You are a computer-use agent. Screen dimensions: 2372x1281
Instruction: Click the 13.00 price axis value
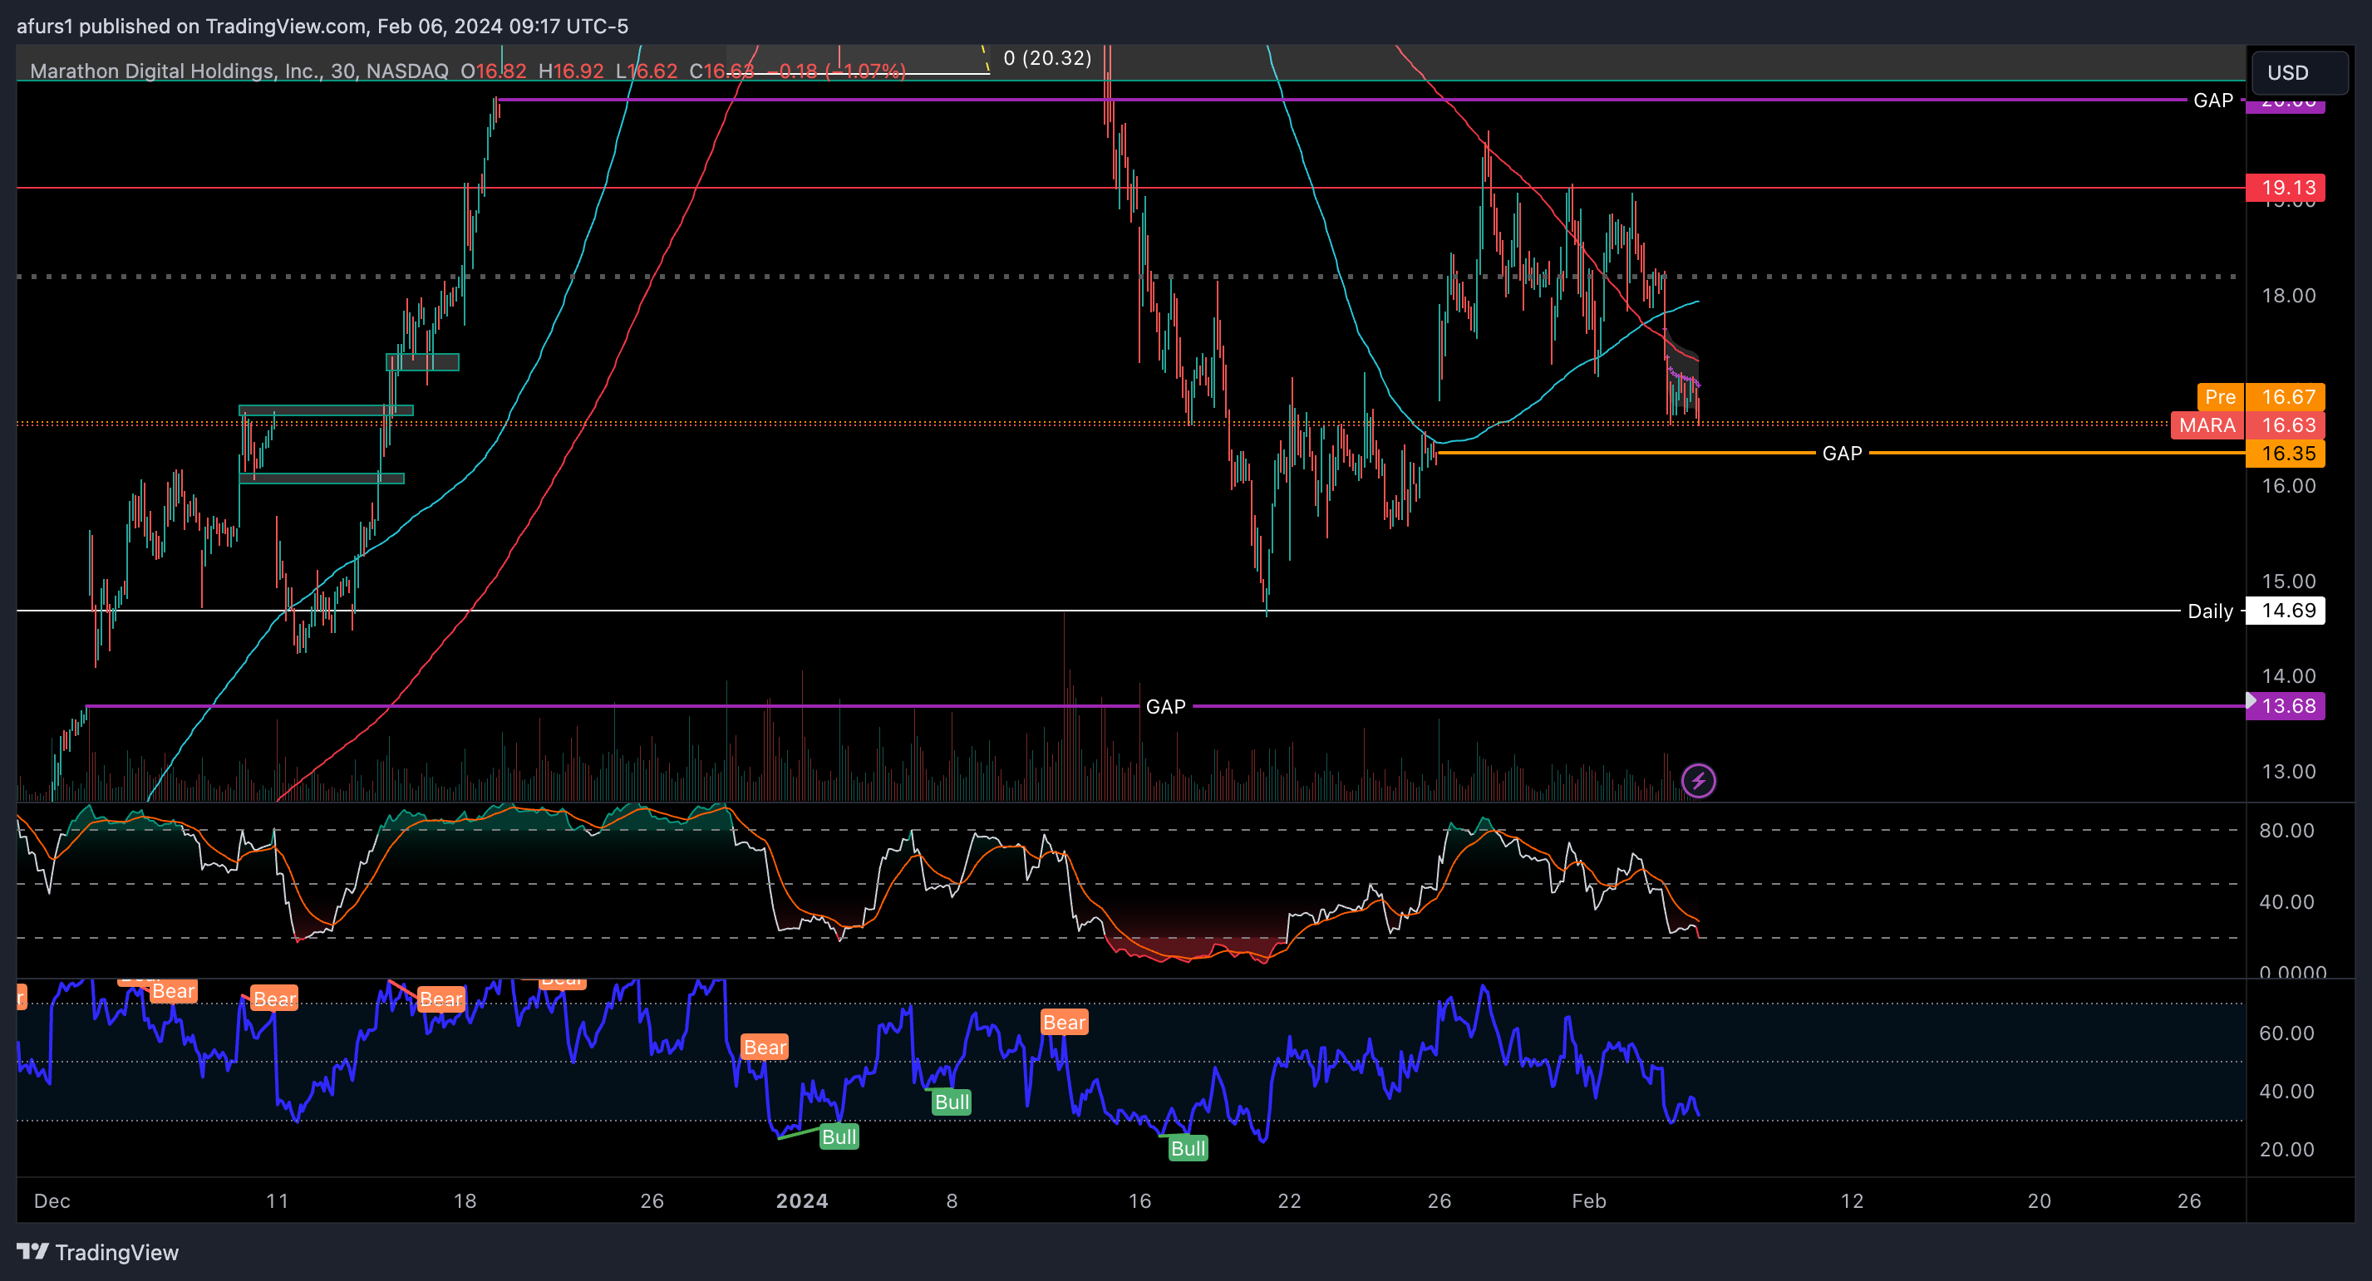2288,772
